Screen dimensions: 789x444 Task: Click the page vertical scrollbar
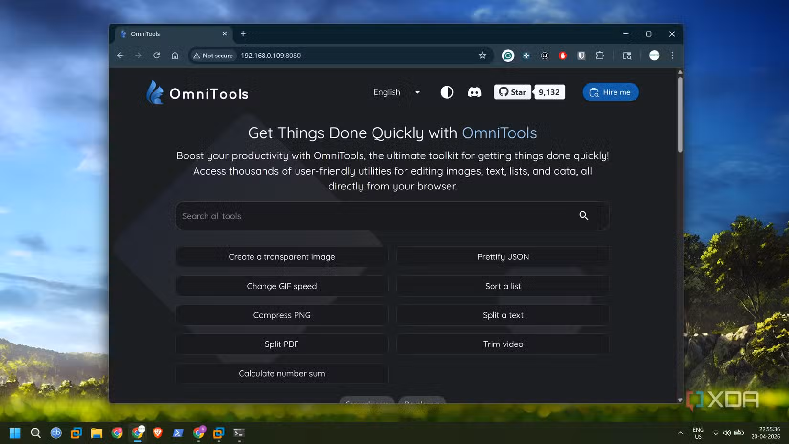click(x=680, y=115)
